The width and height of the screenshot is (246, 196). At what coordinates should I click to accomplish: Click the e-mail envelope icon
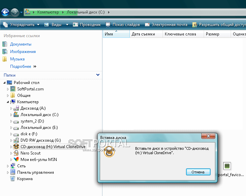(x=147, y=25)
